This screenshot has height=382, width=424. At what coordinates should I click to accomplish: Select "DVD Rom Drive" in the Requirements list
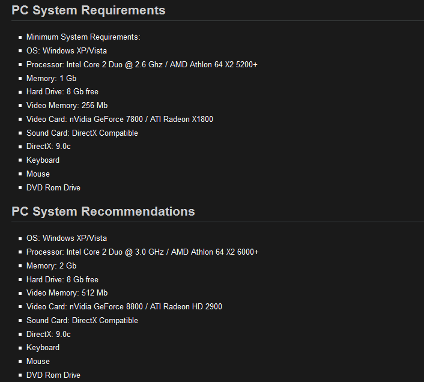(53, 188)
